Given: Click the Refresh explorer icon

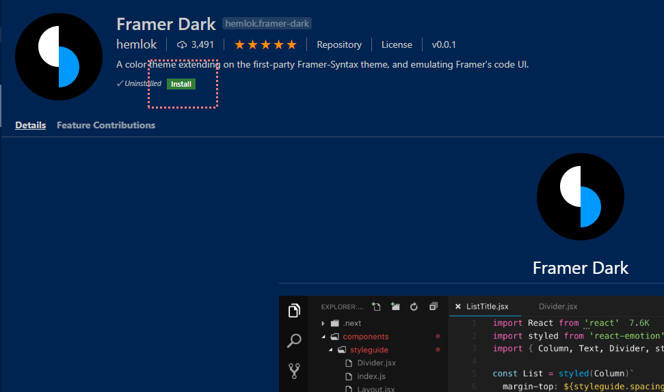Looking at the screenshot, I should pos(414,307).
